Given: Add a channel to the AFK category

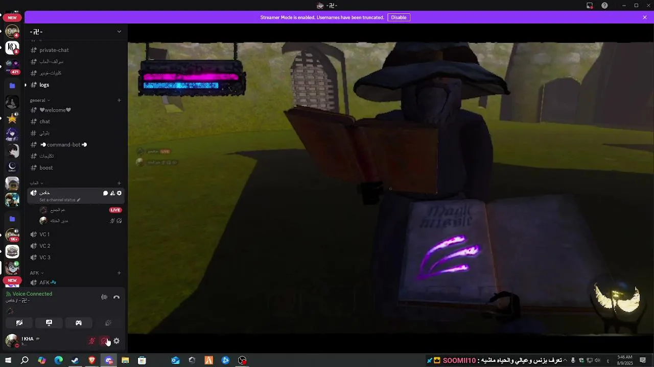Looking at the screenshot, I should (x=119, y=273).
